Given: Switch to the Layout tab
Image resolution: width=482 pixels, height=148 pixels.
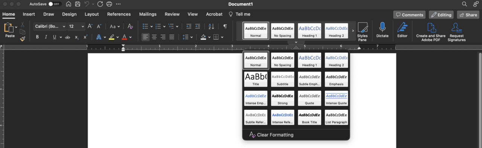Looking at the screenshot, I should 92,14.
